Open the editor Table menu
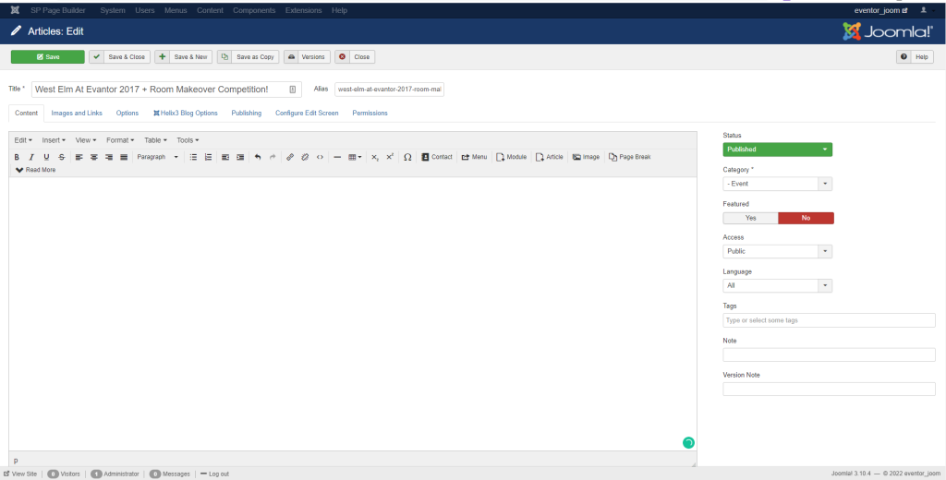946x480 pixels. (x=155, y=140)
